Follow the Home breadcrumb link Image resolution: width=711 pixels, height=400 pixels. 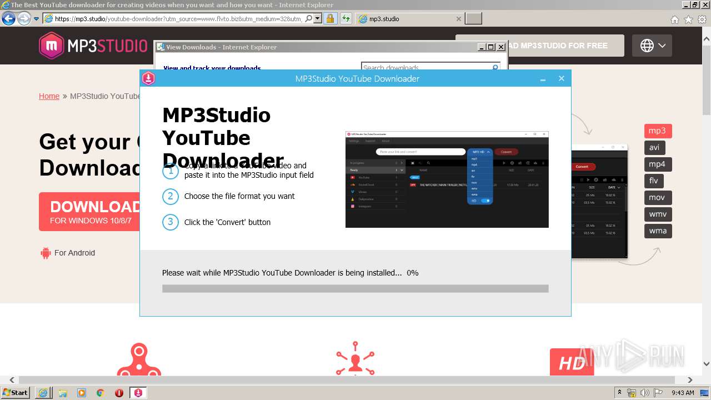49,96
